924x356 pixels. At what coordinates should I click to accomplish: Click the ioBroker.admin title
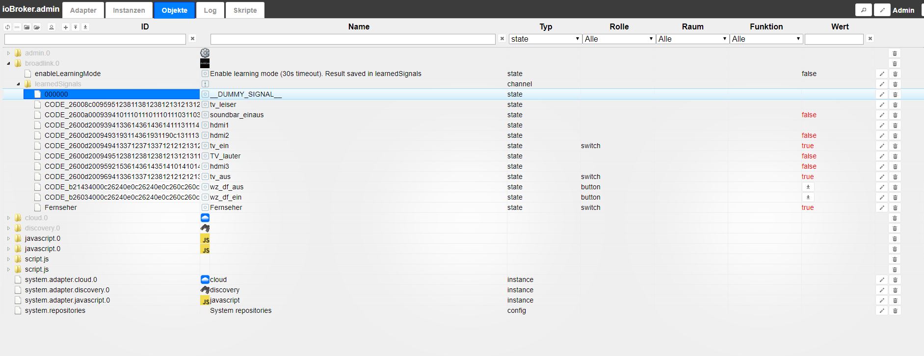[x=31, y=9]
